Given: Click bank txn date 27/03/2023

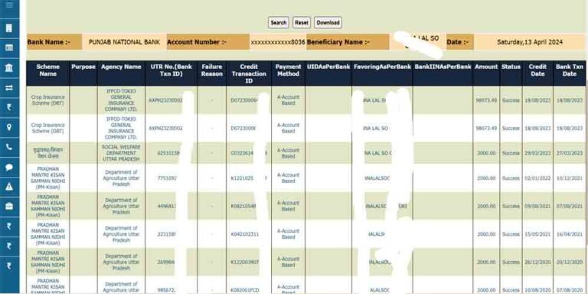Looking at the screenshot, I should coord(570,153).
